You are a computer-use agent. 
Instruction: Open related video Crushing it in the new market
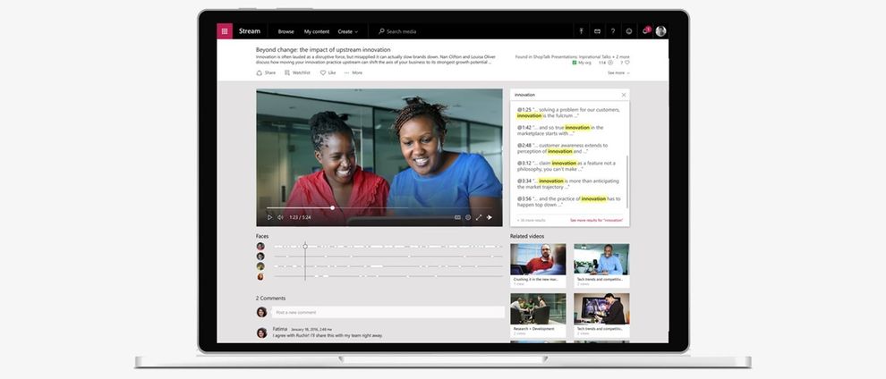pos(538,265)
